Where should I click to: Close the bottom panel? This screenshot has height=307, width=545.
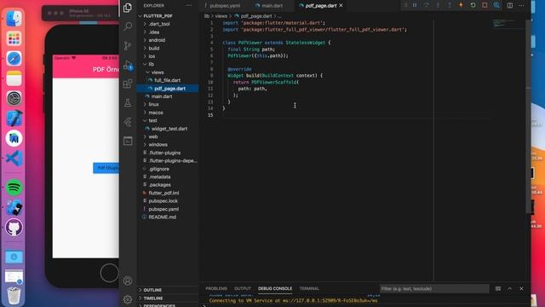[x=521, y=288]
